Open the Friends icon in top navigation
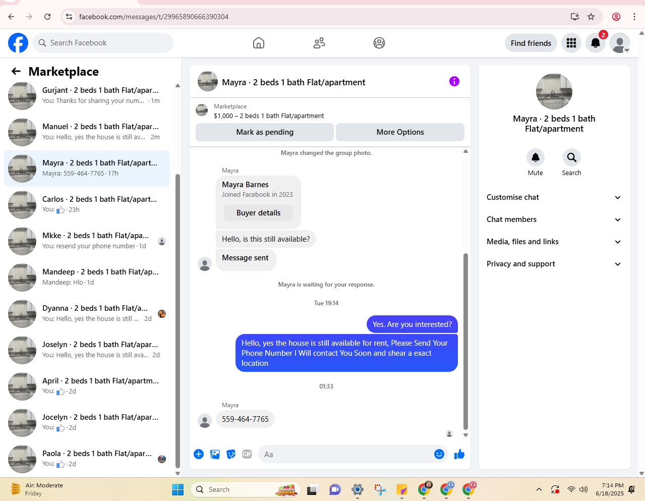The width and height of the screenshot is (645, 501). coord(319,43)
